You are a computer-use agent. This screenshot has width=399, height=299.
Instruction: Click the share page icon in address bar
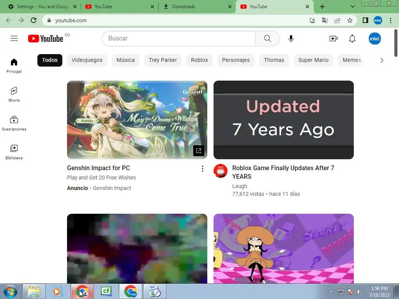[337, 20]
